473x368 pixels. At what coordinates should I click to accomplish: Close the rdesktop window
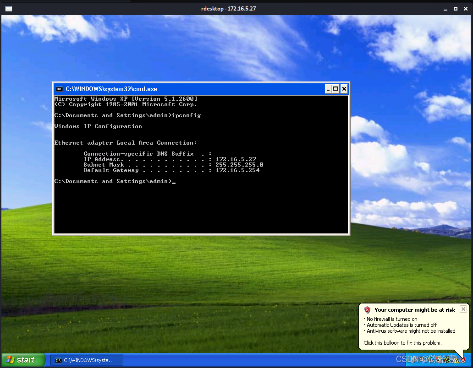tap(466, 9)
